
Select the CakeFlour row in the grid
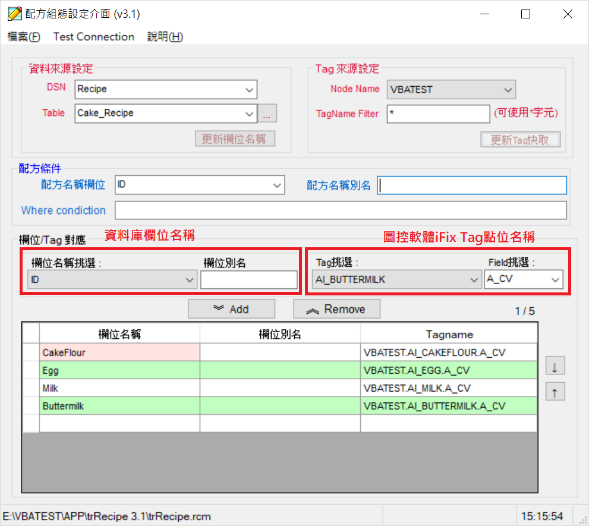click(x=119, y=352)
